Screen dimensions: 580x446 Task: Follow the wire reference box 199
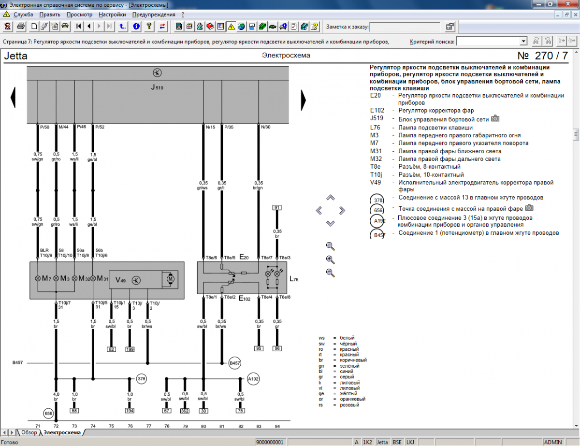pos(130,349)
